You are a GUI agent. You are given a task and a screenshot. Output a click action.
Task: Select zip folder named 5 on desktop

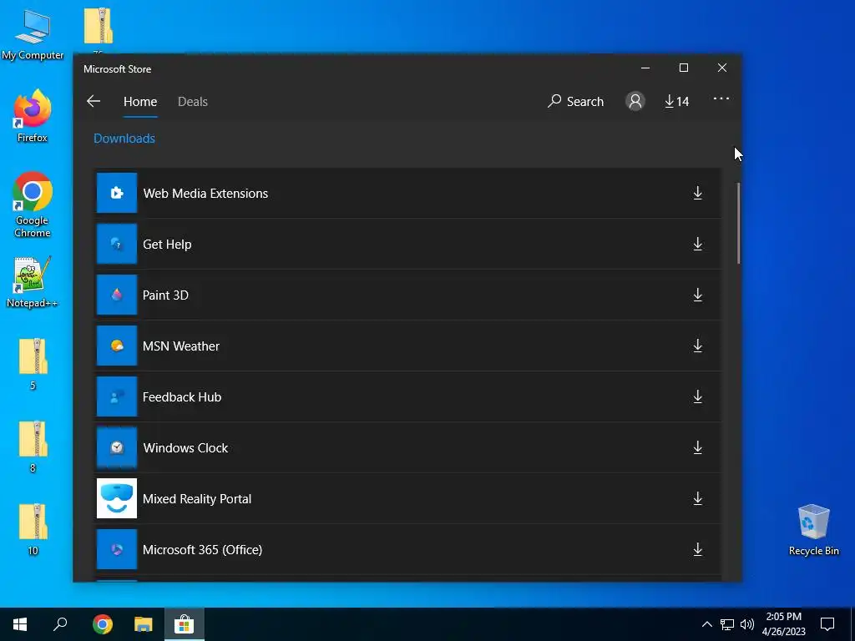tap(33, 364)
